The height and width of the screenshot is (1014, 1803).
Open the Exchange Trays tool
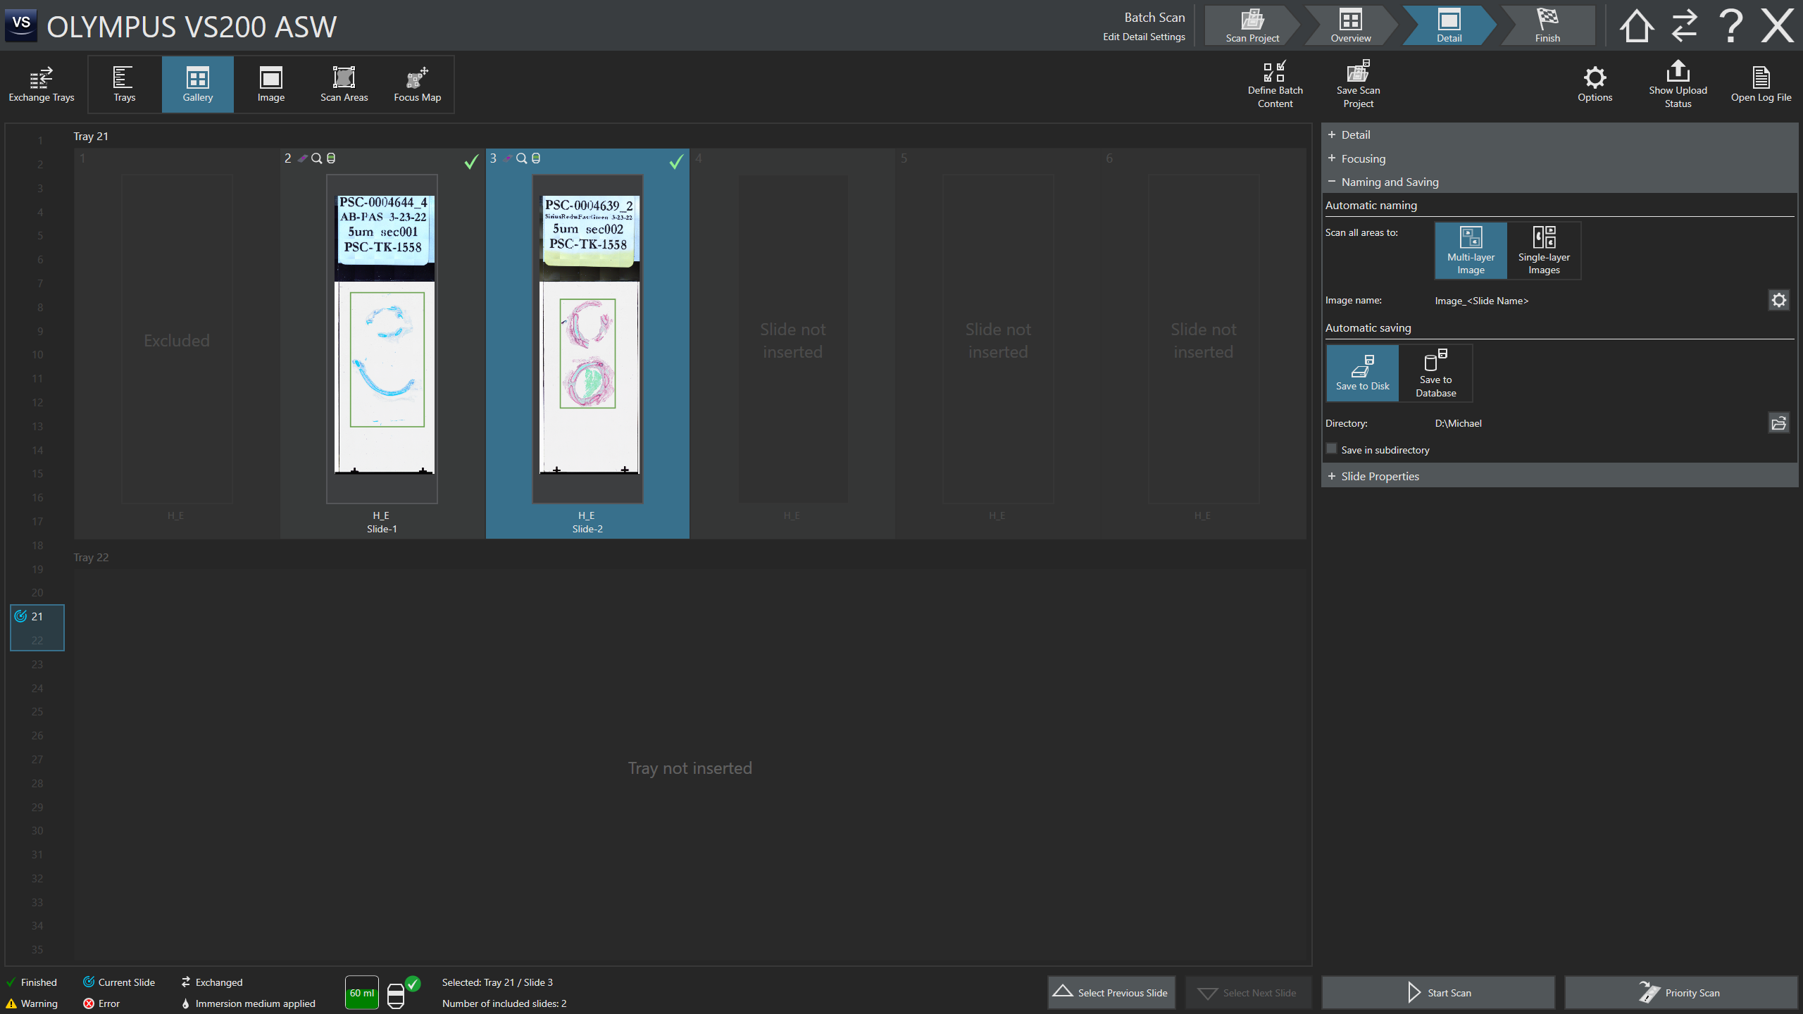pyautogui.click(x=41, y=84)
